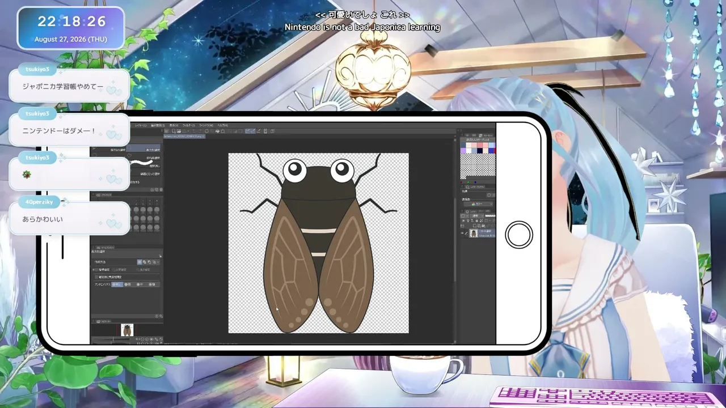The image size is (726, 408).
Task: Select the open canvas document tab
Action: point(183,136)
